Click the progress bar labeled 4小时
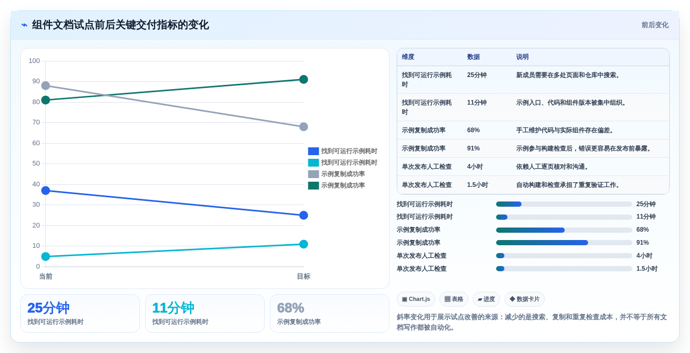Viewport: 690px width, 353px height. (x=564, y=256)
